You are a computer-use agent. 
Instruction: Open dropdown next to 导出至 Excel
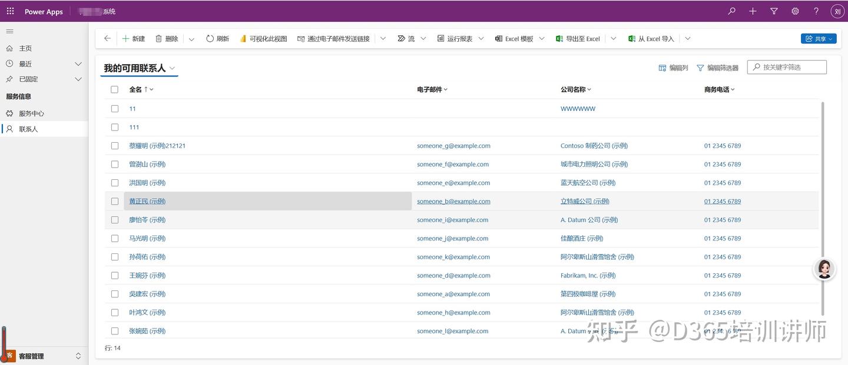click(x=613, y=39)
